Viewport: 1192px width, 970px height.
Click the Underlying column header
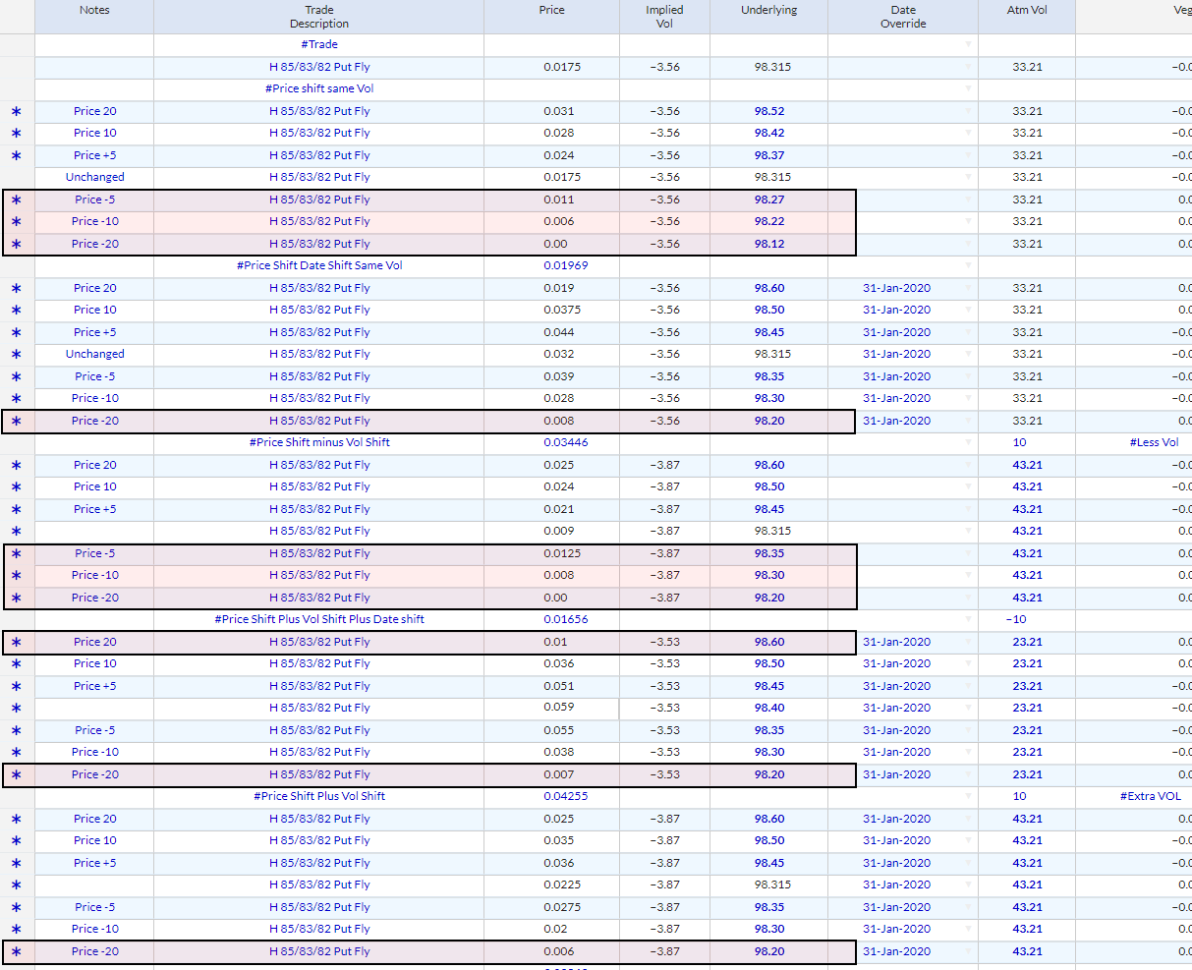(x=769, y=17)
